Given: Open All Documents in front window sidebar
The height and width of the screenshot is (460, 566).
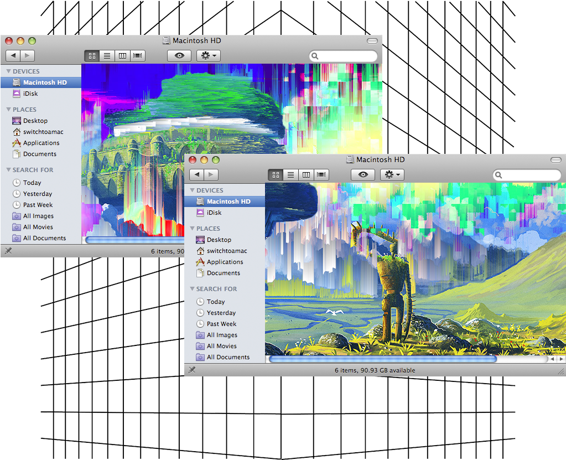Looking at the screenshot, I should tap(228, 357).
